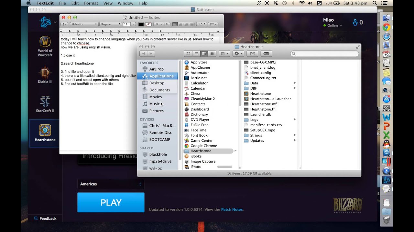Toggle underline in TextEdit toolbar

tap(167, 24)
